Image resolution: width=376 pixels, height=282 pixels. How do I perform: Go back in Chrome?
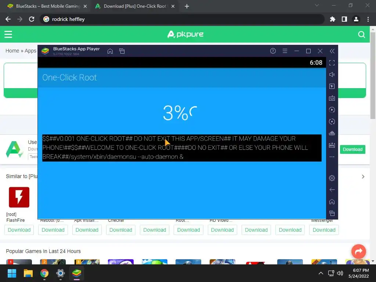[8, 19]
